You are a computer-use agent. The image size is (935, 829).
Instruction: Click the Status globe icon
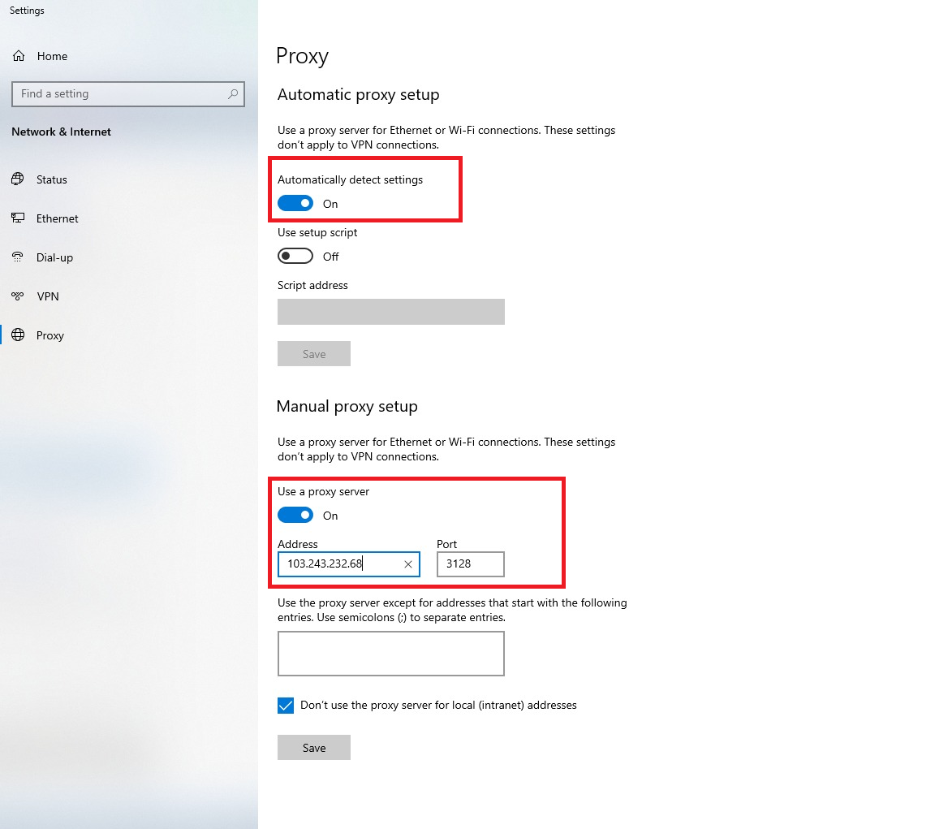18,179
